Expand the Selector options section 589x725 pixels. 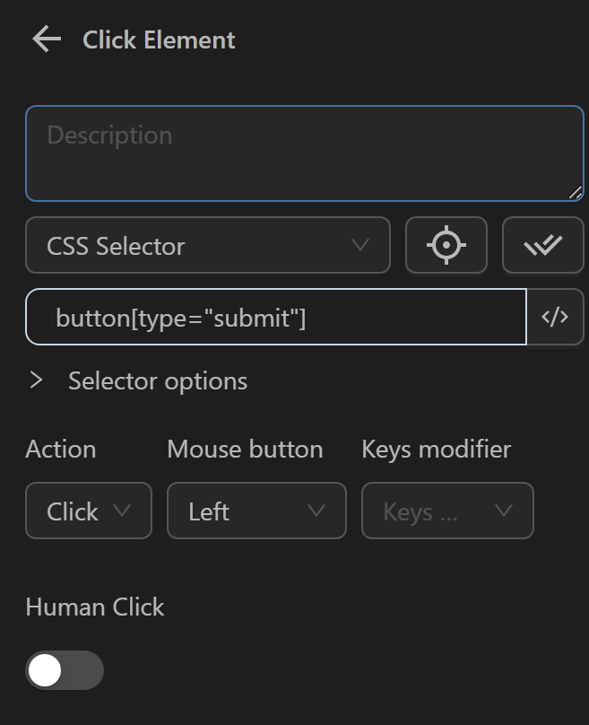click(38, 380)
